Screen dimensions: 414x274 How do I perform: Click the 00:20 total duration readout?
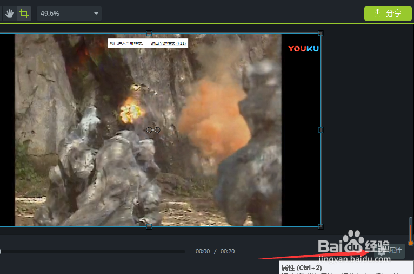click(228, 251)
